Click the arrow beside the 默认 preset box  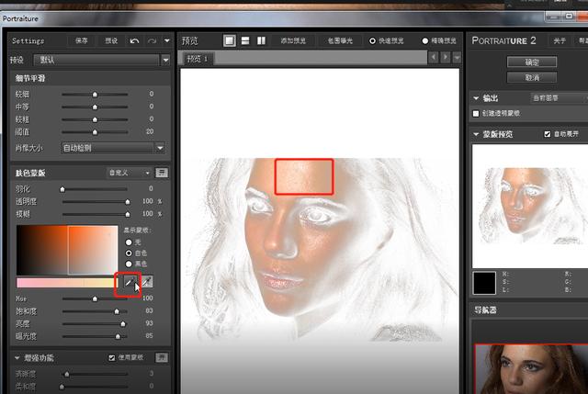[165, 60]
